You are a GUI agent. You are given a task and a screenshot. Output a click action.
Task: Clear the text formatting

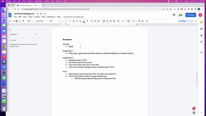click(x=147, y=21)
